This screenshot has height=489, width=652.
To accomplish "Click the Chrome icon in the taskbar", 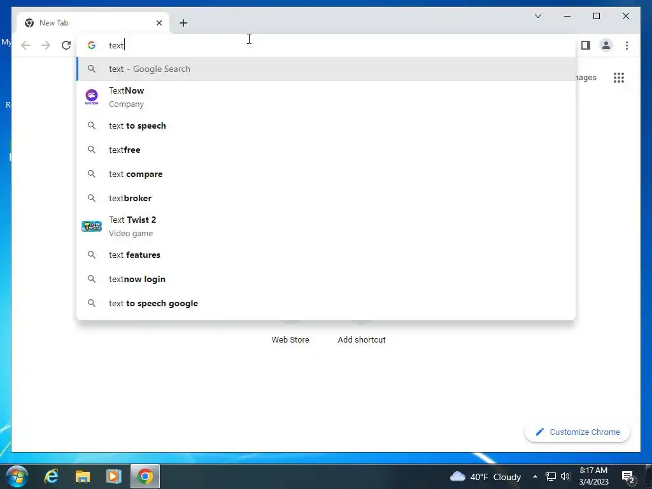I will 145,476.
